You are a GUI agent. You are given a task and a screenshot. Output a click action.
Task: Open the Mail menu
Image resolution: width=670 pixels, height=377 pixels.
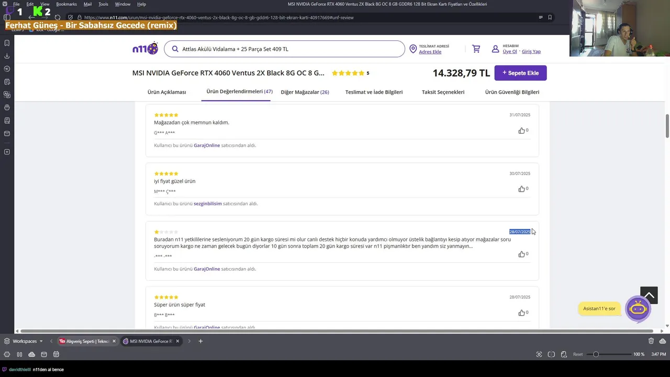(87, 4)
